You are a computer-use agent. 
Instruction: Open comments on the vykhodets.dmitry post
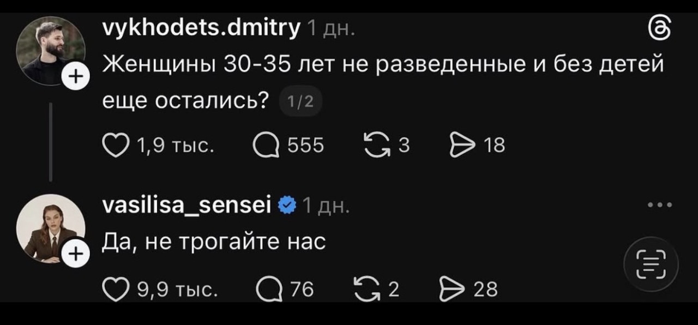[266, 146]
